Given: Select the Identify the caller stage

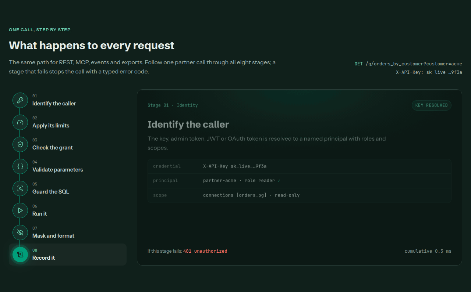Looking at the screenshot, I should tap(68, 100).
